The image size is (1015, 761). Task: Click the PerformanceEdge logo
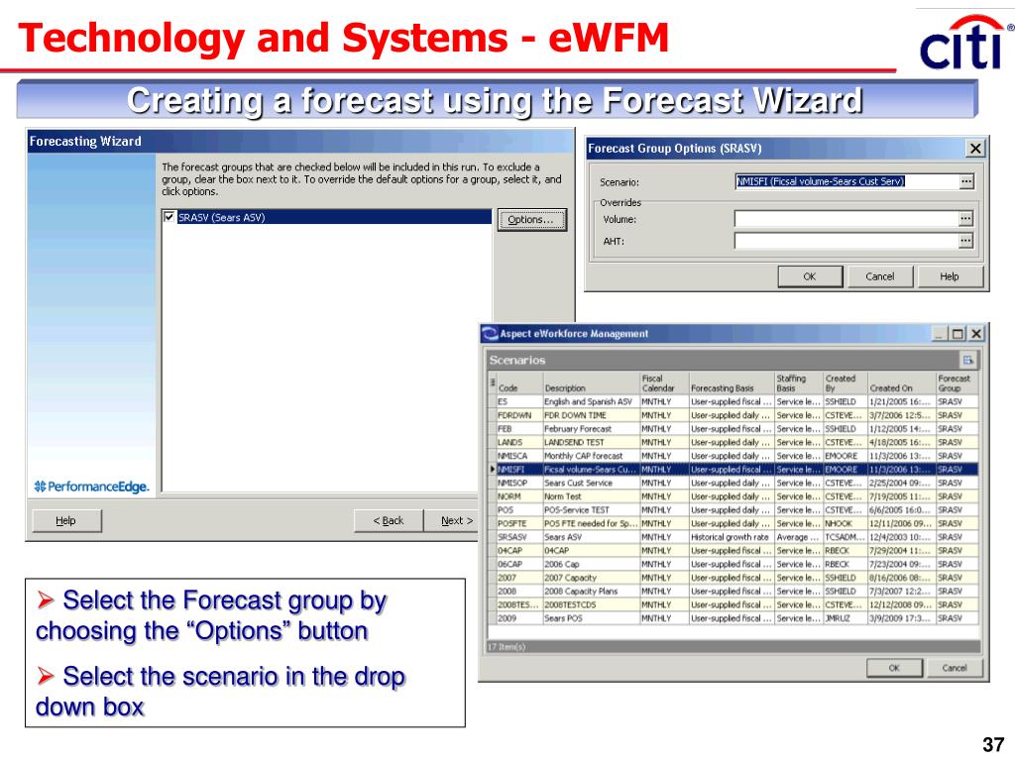coord(91,487)
